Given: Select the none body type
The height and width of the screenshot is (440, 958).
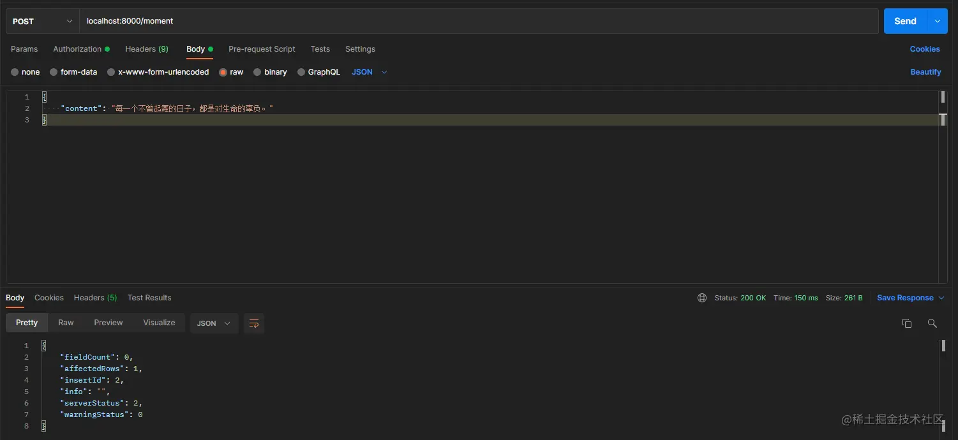Looking at the screenshot, I should click(x=25, y=72).
